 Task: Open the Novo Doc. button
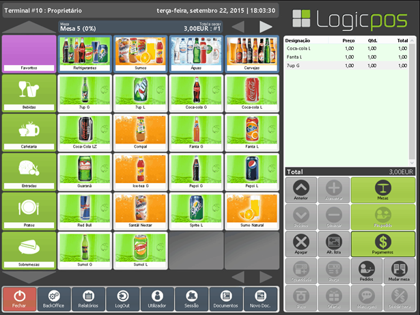click(x=261, y=299)
